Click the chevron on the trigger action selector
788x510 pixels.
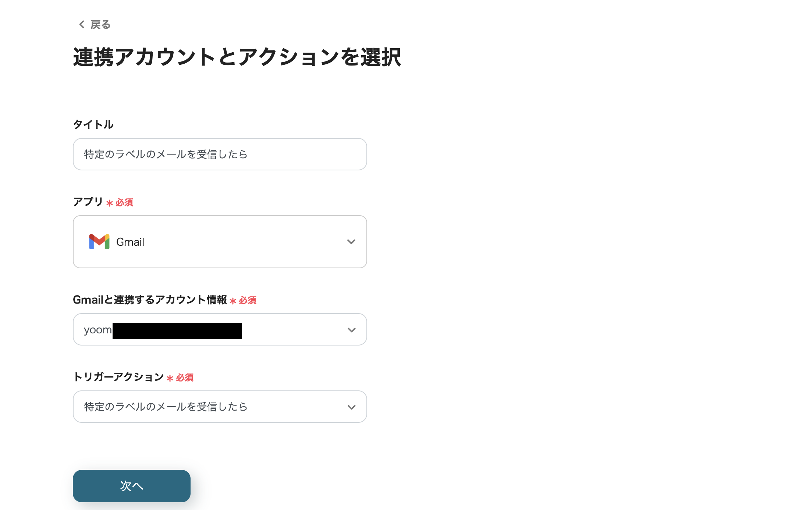351,407
